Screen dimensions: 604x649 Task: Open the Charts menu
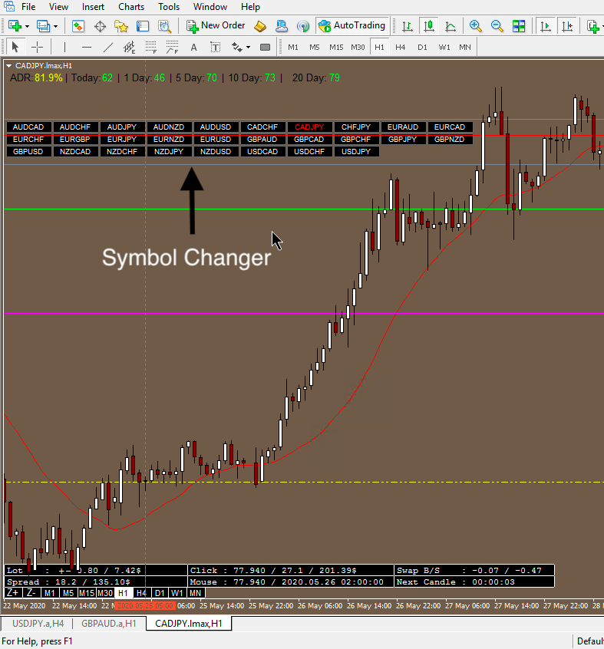(131, 7)
